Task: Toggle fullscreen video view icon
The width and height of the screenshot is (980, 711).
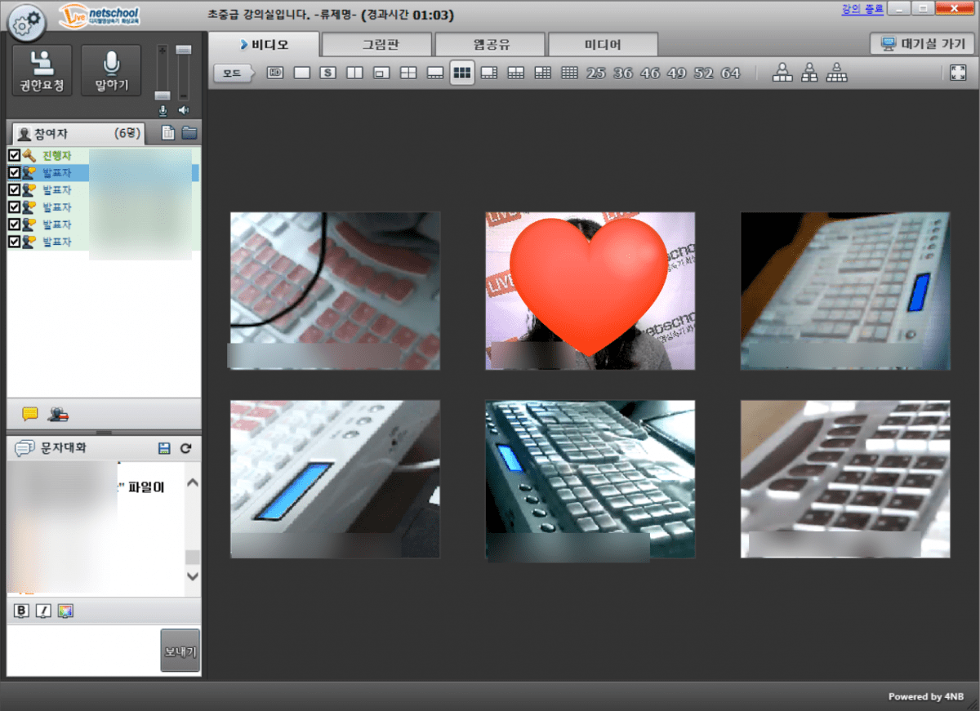Action: coord(958,73)
